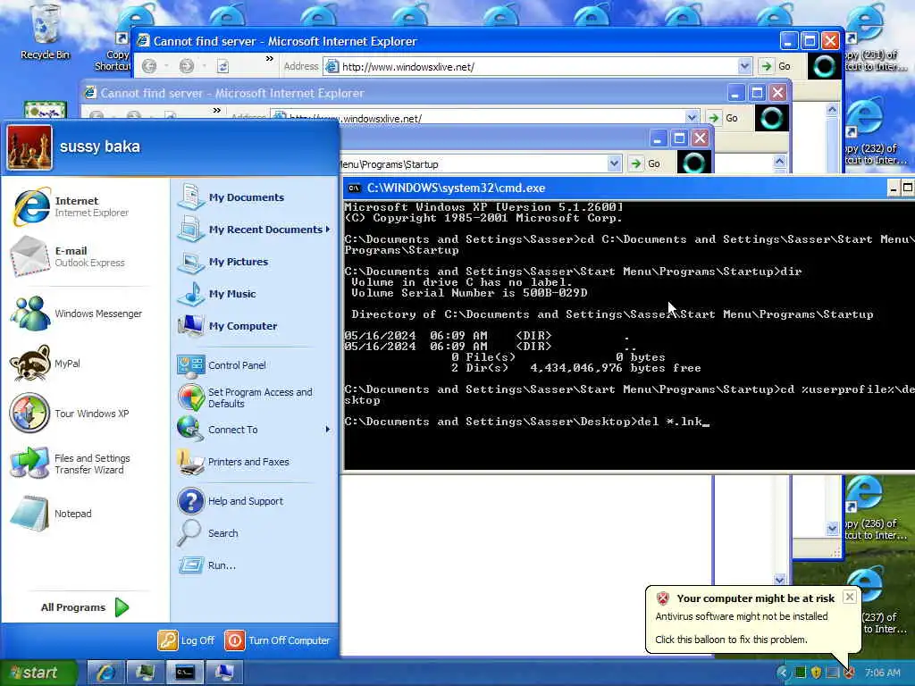Open address dropdown in Startup folder window
915x686 pixels.
614,164
